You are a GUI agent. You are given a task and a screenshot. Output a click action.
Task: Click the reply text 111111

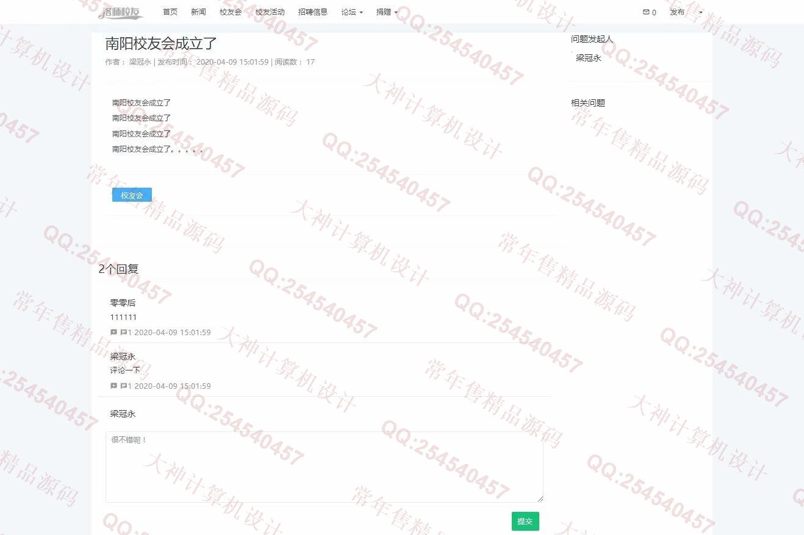[x=123, y=317]
